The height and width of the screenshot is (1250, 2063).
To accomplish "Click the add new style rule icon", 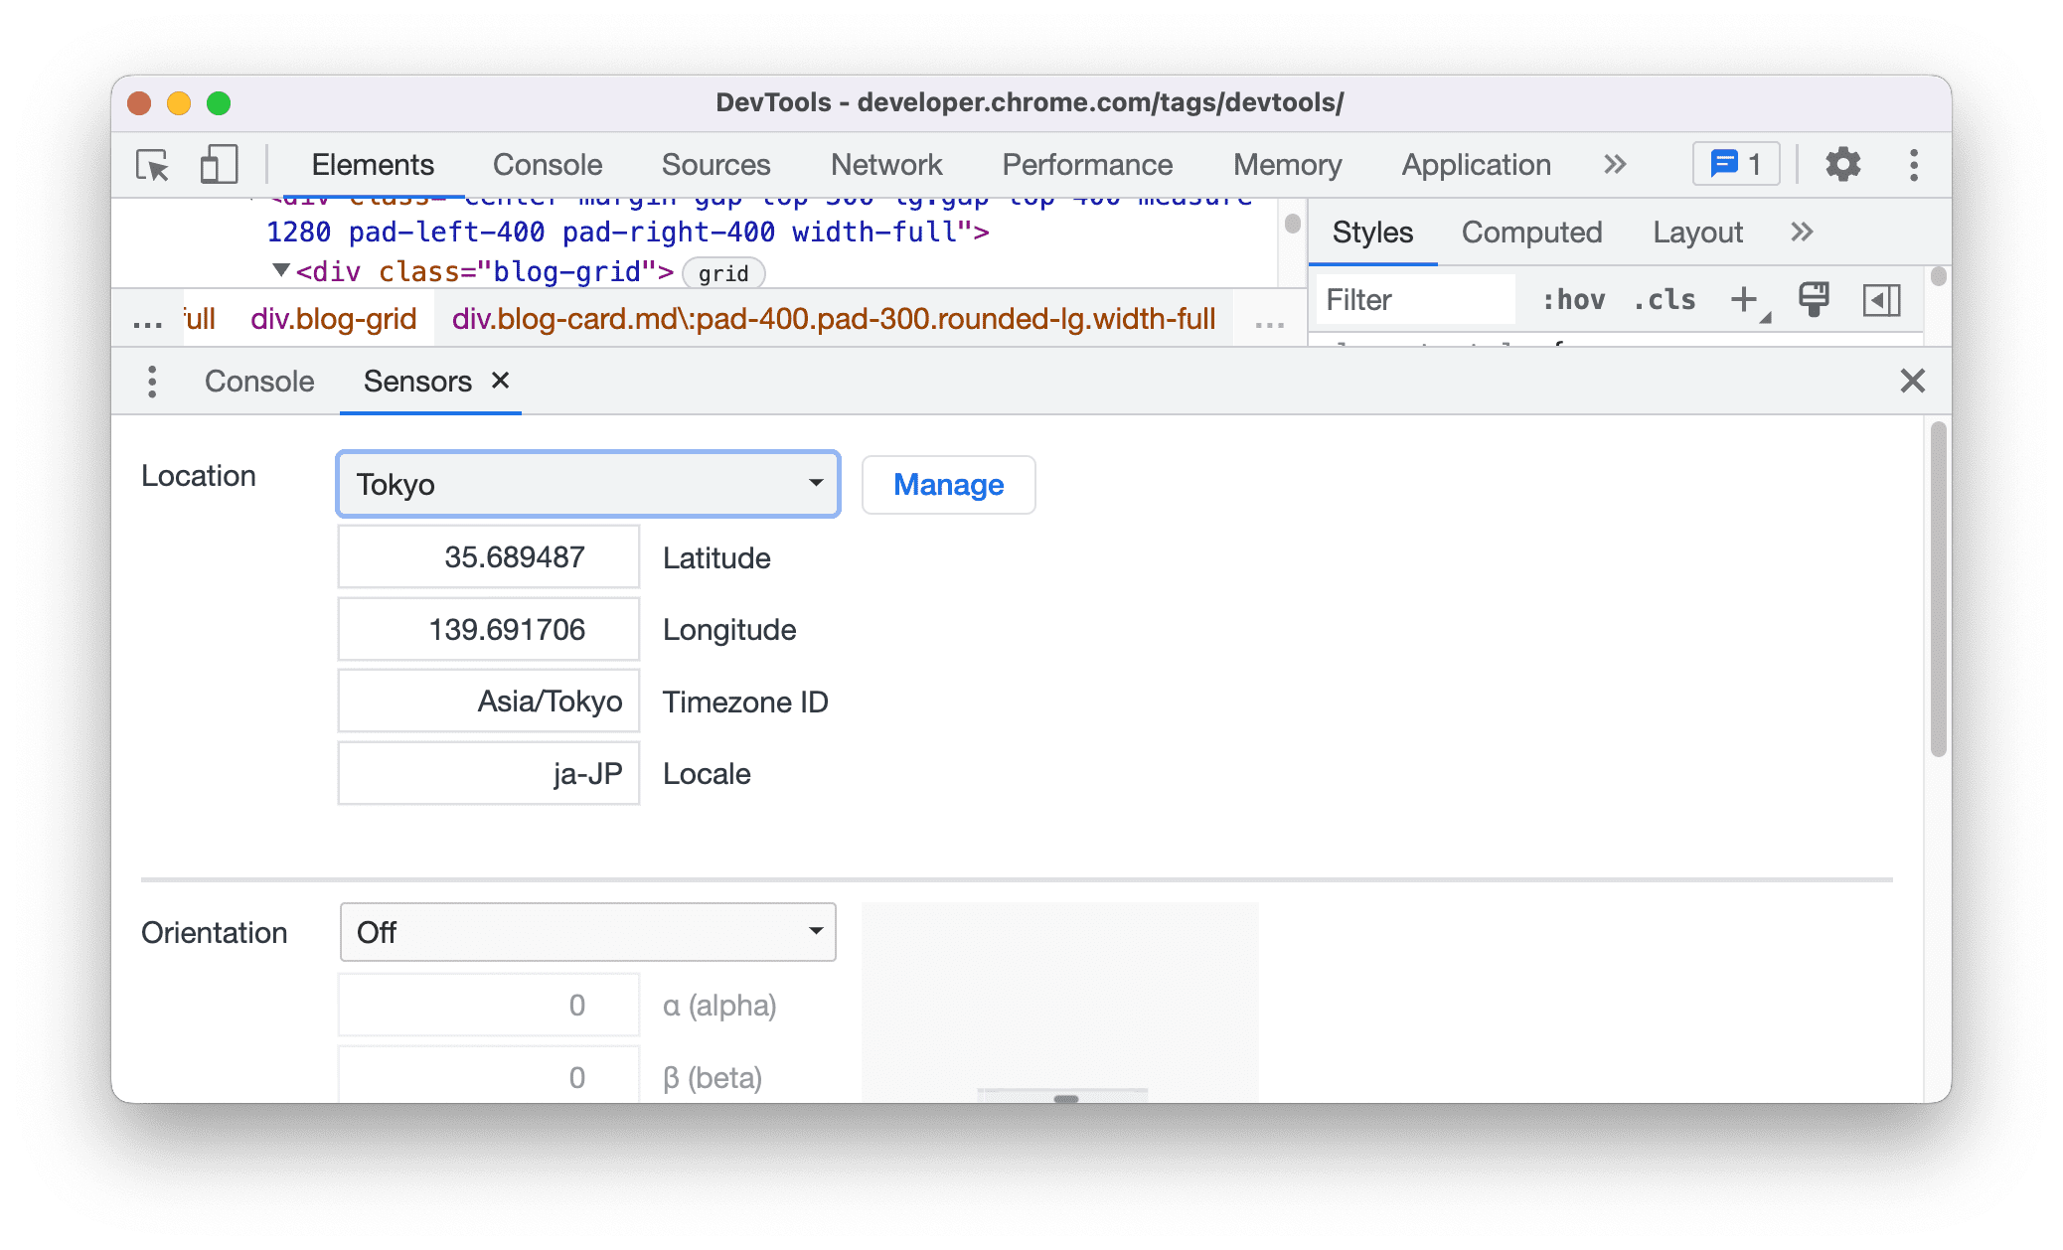I will click(x=1745, y=301).
